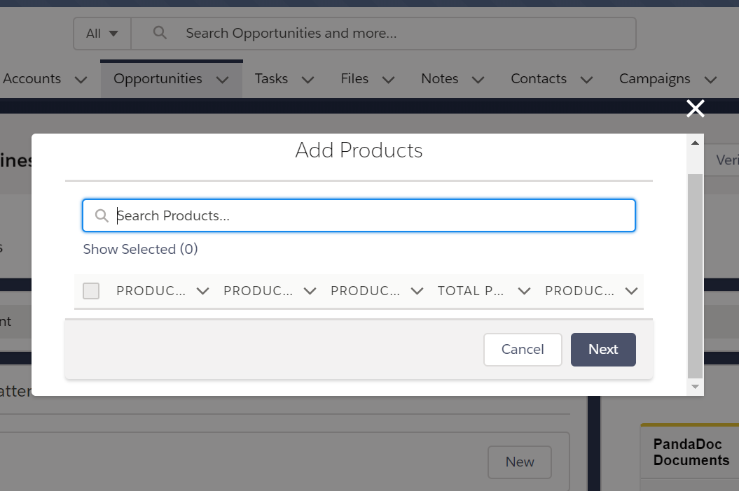Open the Campaigns tab
This screenshot has width=739, height=491.
click(x=654, y=79)
